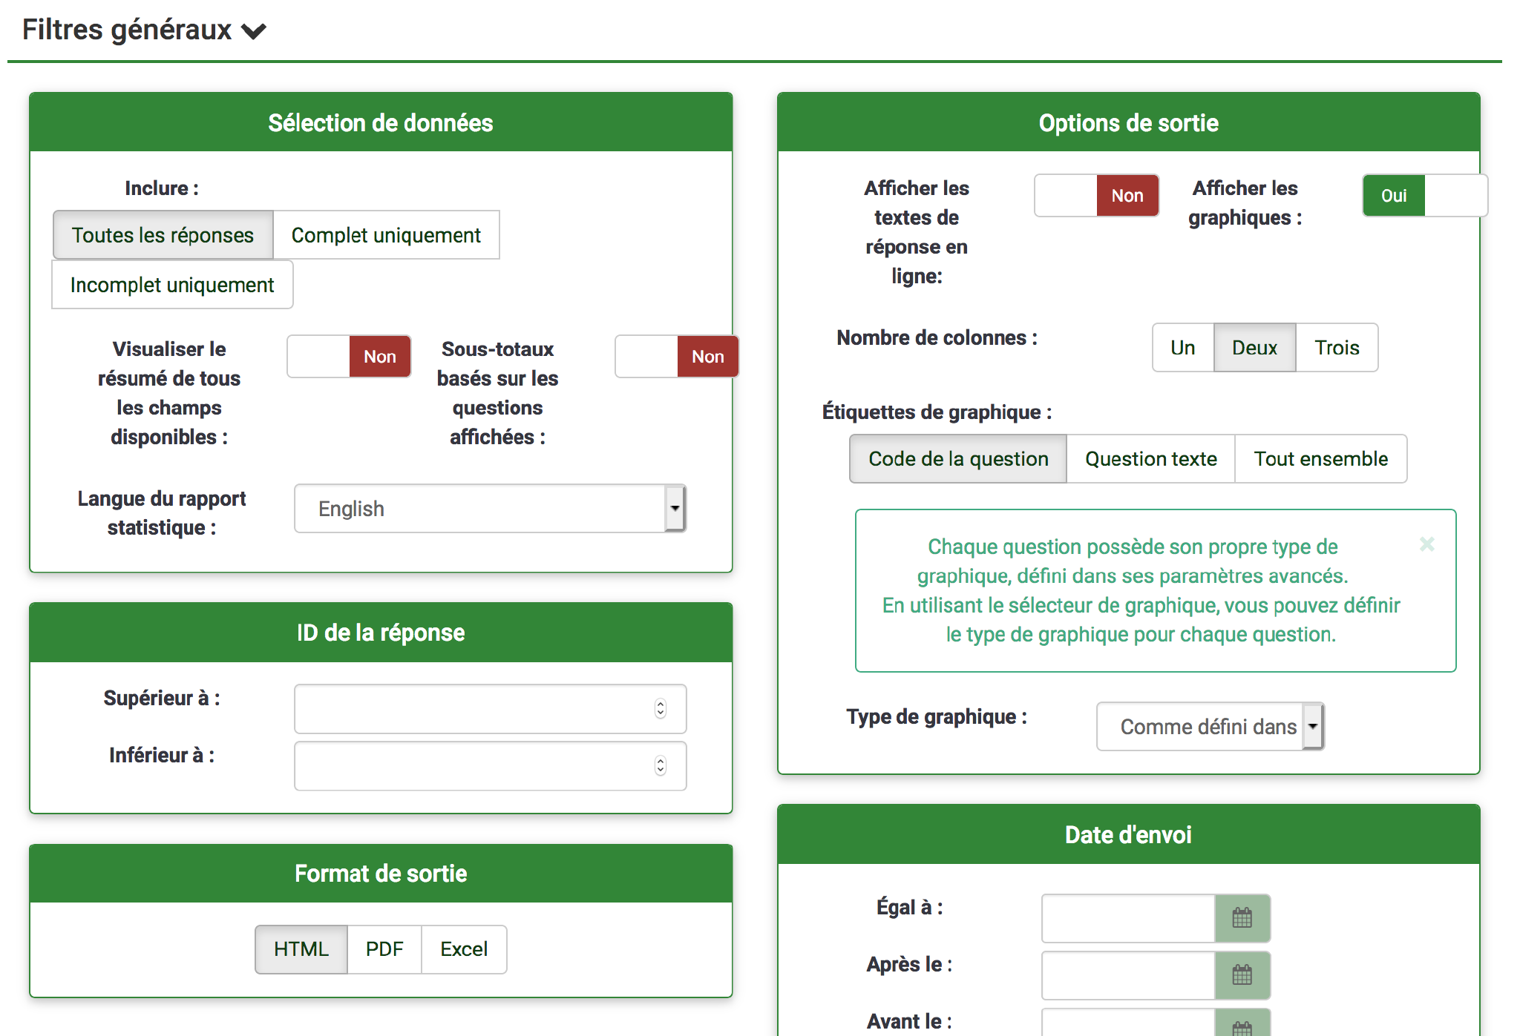
Task: Open Langue du rapport statistique dropdown
Action: coord(490,509)
